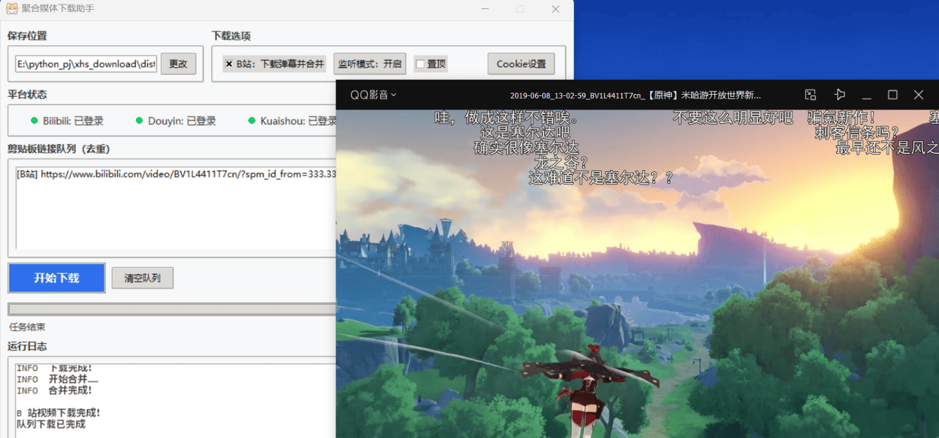The width and height of the screenshot is (939, 438).
Task: Enable the 置顶 checkbox
Action: 420,64
